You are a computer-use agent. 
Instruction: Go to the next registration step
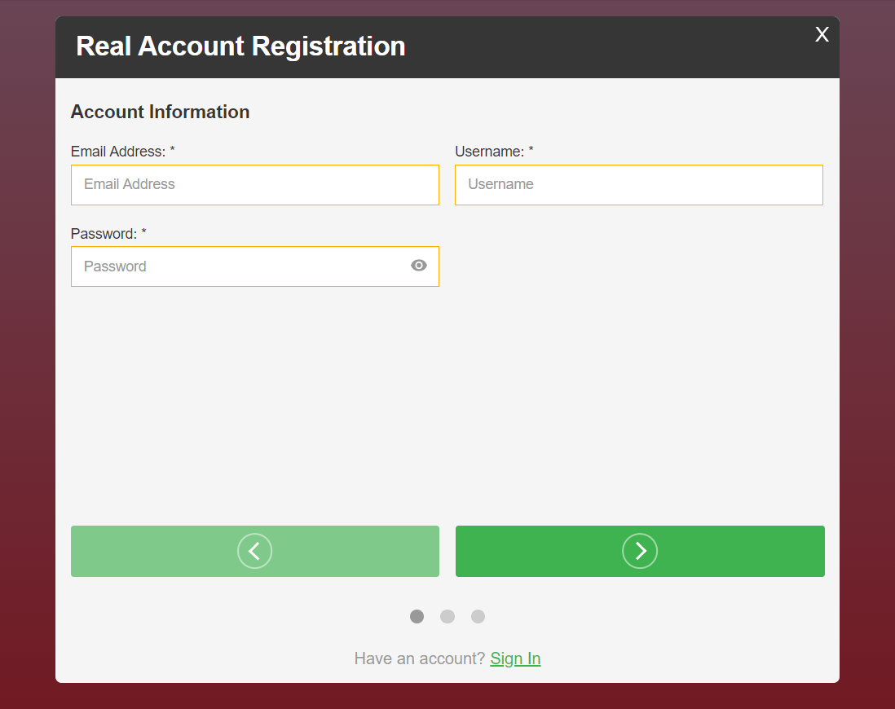pyautogui.click(x=640, y=551)
